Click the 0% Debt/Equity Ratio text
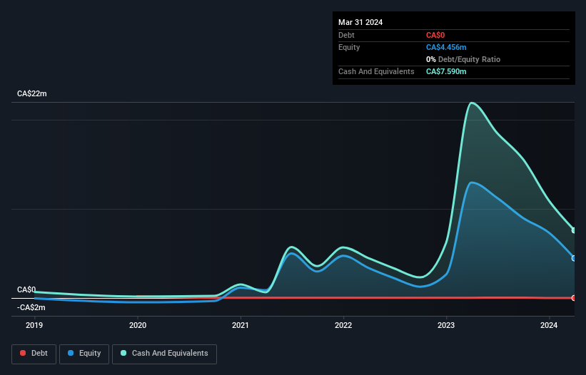This screenshot has height=375, width=586. [x=463, y=59]
